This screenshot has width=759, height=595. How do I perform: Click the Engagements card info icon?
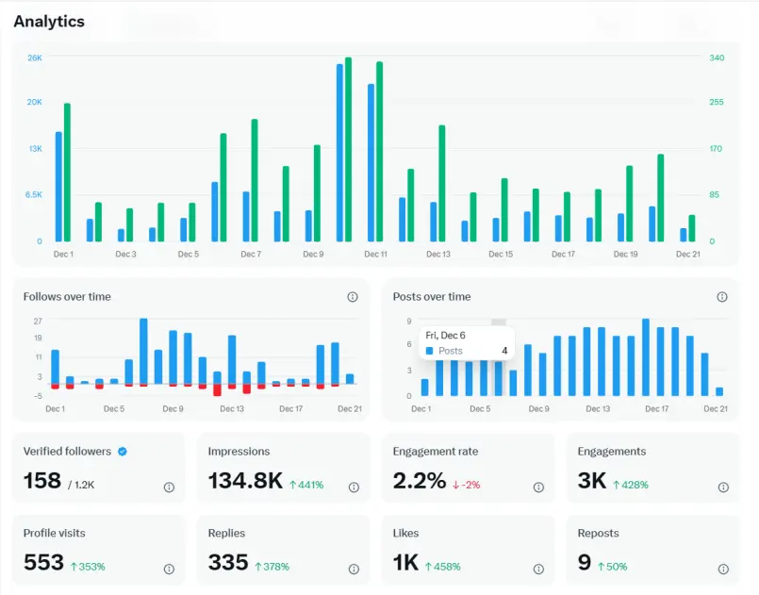click(x=723, y=488)
